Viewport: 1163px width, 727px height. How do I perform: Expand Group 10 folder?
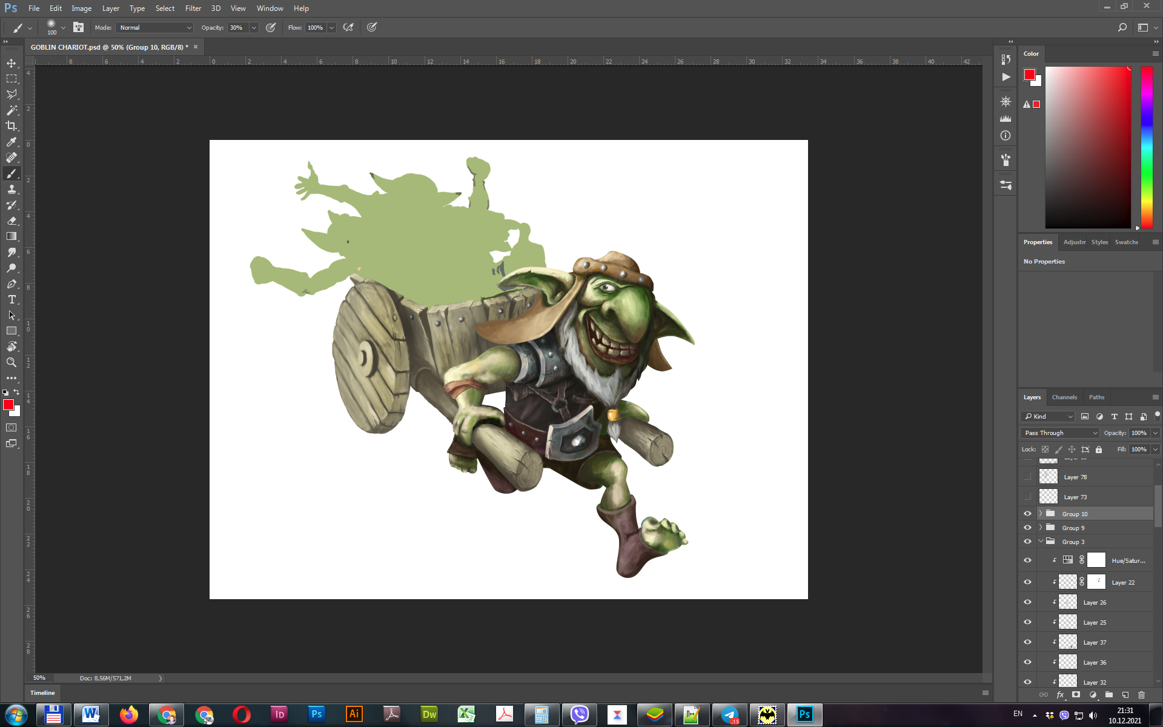pyautogui.click(x=1041, y=514)
